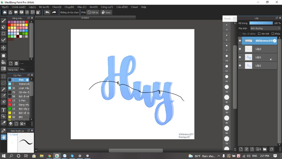282x159 pixels.
Task: Download cloud brush in brush panel
Action: (x=11, y=124)
